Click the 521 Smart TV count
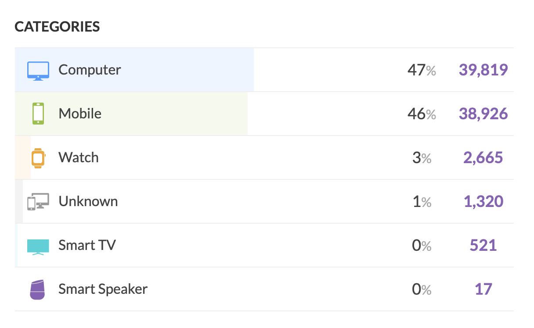The image size is (534, 328). tap(483, 245)
